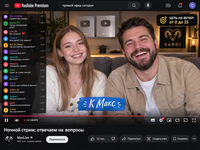Start voice search with microphone
Image resolution: width=200 pixels, height=150 pixels.
pyautogui.click(x=148, y=5)
